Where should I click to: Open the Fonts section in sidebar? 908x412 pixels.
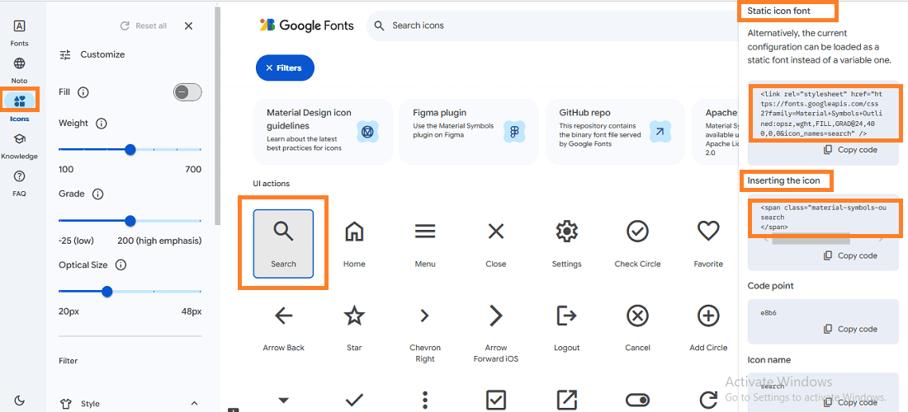pos(19,33)
